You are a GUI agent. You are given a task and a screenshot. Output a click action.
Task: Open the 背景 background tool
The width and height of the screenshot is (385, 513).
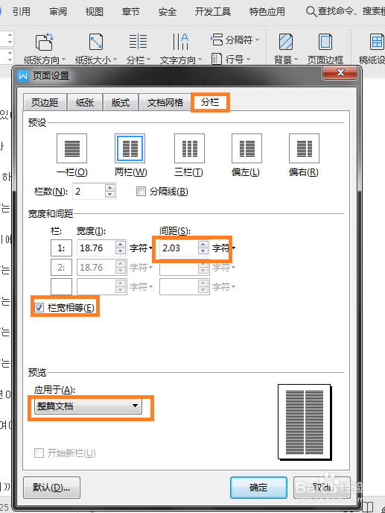286,48
